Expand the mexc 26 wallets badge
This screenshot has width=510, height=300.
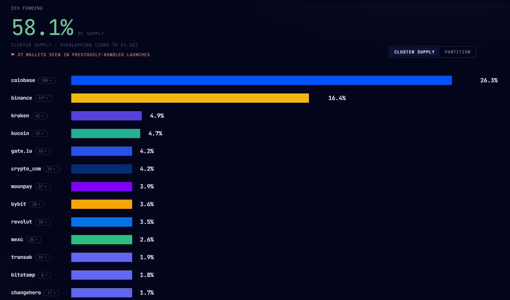(34, 240)
